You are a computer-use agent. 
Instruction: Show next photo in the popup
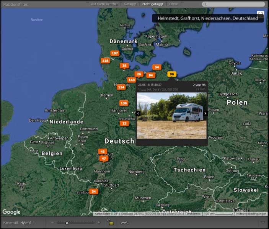click(x=205, y=113)
